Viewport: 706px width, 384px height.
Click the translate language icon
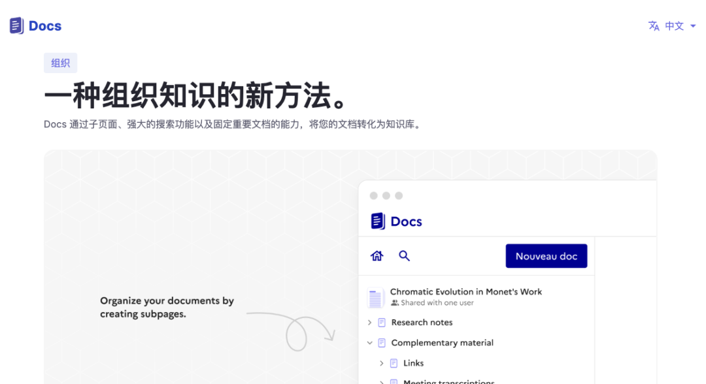[x=654, y=26]
